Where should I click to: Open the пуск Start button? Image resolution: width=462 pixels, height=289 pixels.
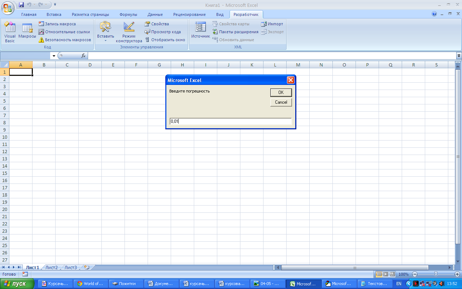pos(17,284)
